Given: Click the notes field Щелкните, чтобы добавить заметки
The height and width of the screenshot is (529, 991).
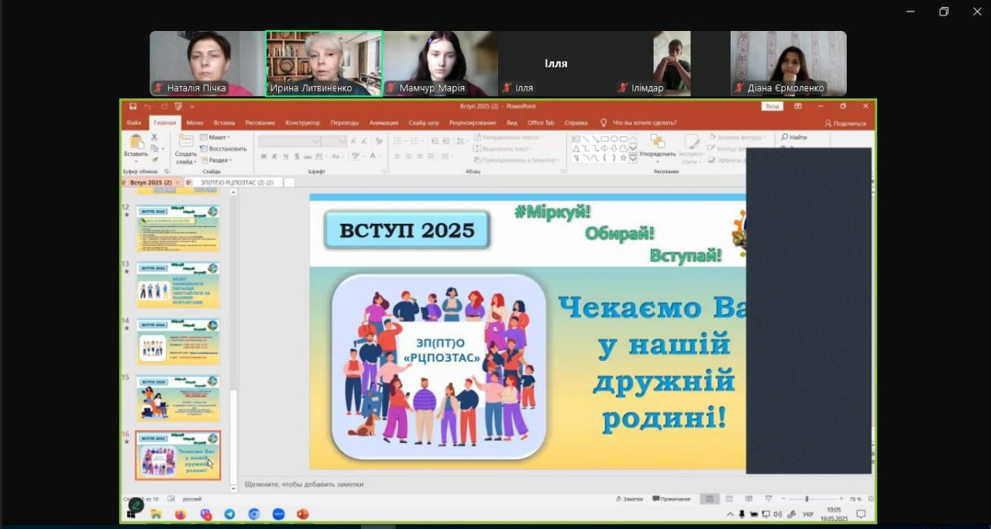Looking at the screenshot, I should [x=304, y=484].
